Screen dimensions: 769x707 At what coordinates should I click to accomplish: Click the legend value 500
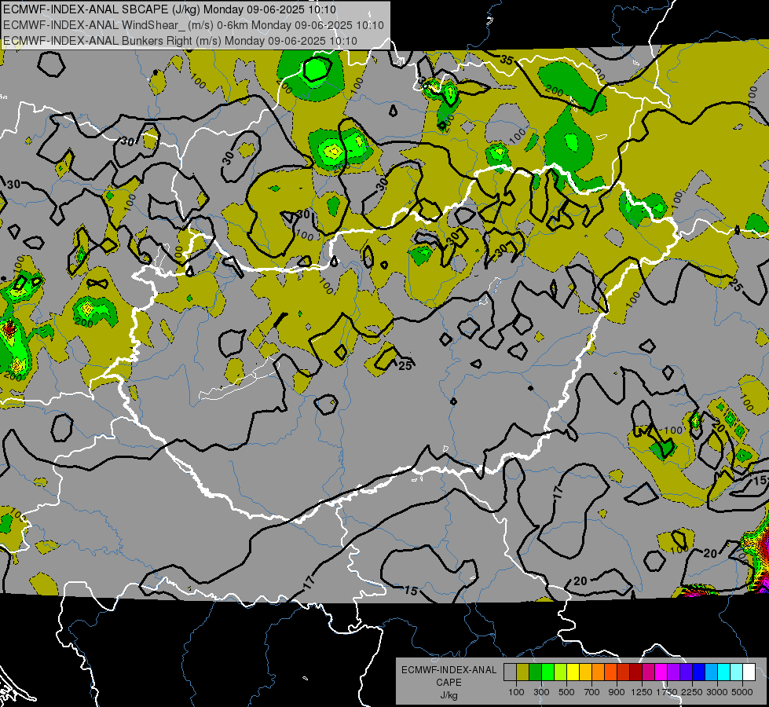566,692
